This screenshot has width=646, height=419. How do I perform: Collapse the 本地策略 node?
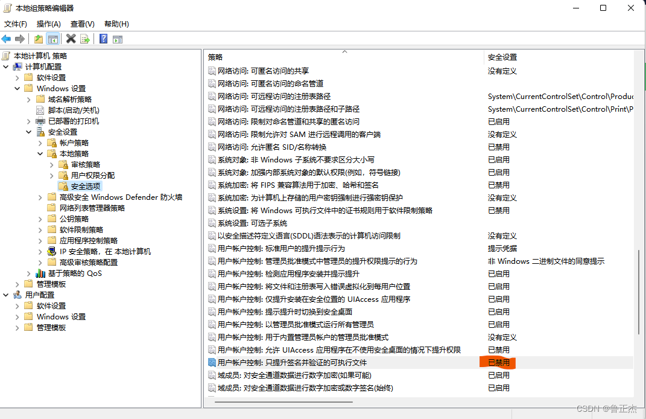pos(40,154)
